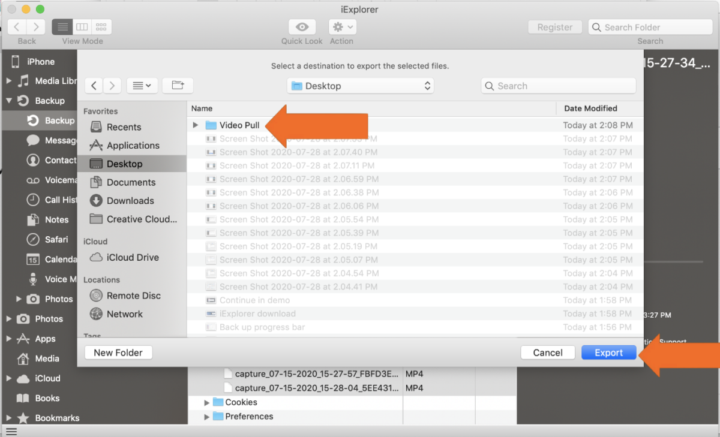The width and height of the screenshot is (720, 437).
Task: Expand the Video Pull folder
Action: point(194,125)
